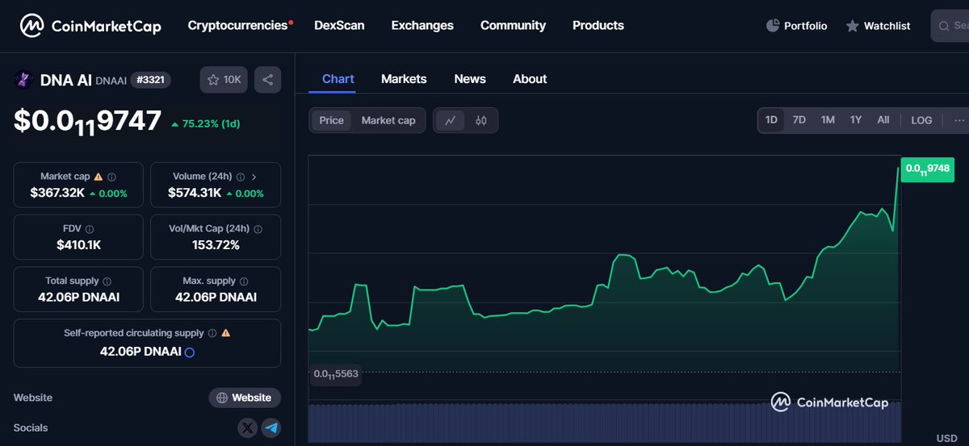This screenshot has height=446, width=969.
Task: Expand Volume (24h) chevron arrow
Action: 254,177
